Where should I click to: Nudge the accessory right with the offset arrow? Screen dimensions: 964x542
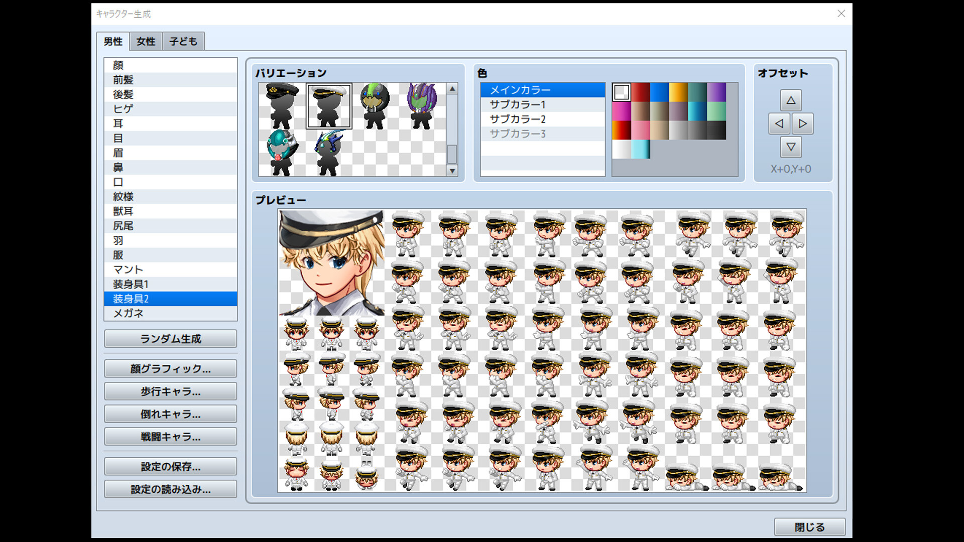pos(803,123)
